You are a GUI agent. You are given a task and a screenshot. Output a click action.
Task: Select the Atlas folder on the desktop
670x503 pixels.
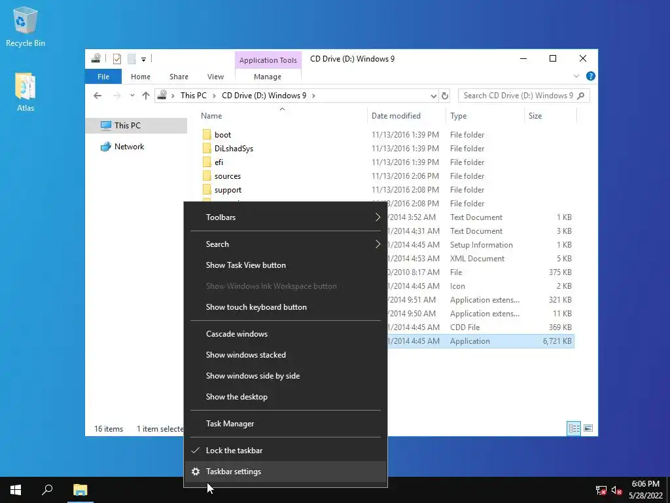26,92
